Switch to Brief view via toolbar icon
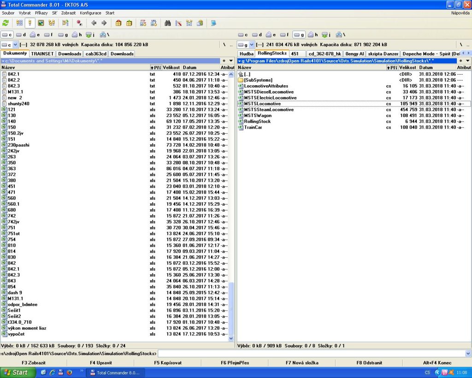This screenshot has height=378, width=472. [x=19, y=23]
